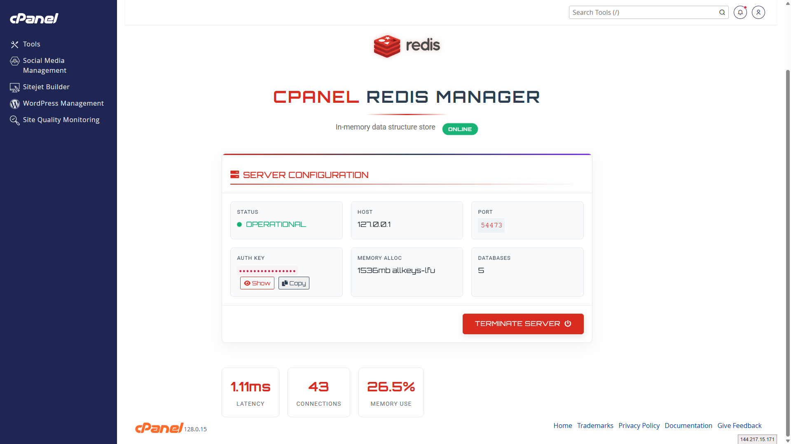Screen dimensions: 791x444
Task: Click the page vertical scrollbar
Action: tap(788, 247)
